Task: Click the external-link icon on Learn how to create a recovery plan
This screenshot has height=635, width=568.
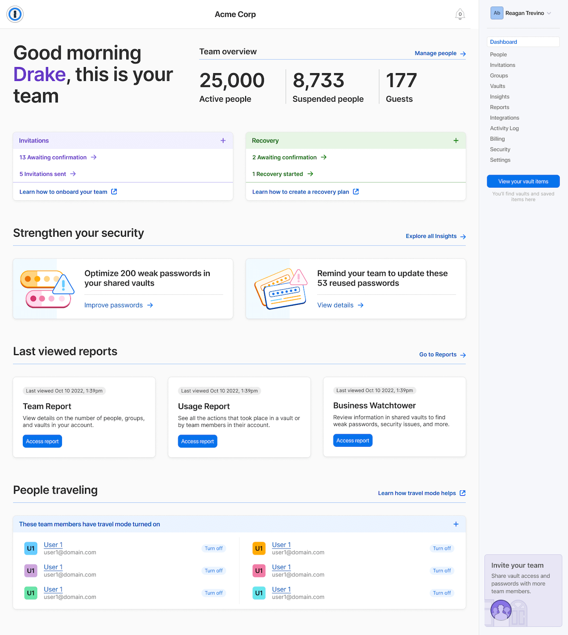Action: tap(355, 191)
